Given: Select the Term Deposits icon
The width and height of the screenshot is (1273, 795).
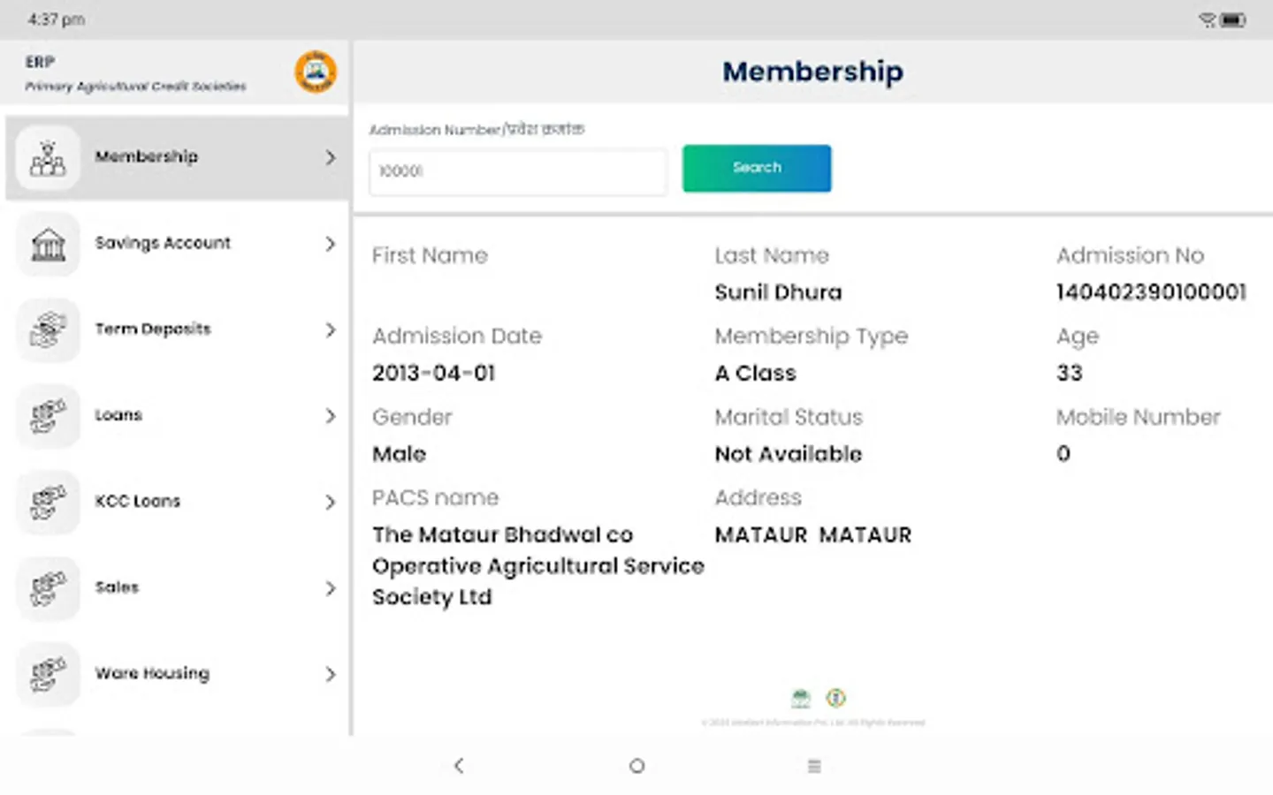Looking at the screenshot, I should [48, 330].
